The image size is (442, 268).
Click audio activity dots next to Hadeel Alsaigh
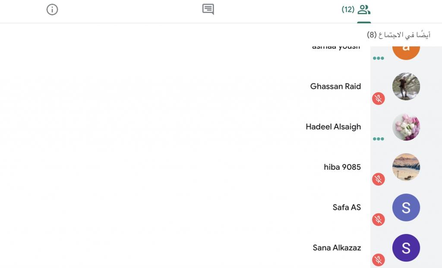click(378, 139)
